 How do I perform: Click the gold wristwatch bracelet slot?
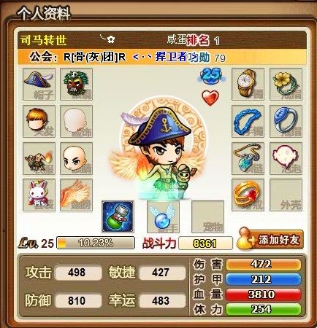click(248, 84)
